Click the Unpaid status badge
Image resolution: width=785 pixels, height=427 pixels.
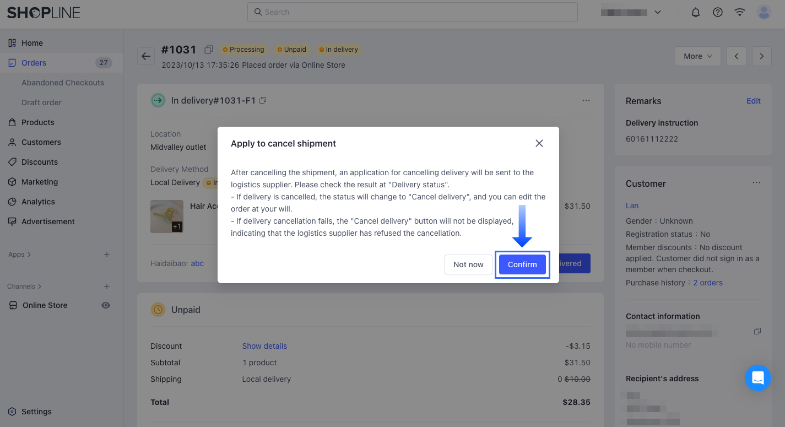click(291, 50)
